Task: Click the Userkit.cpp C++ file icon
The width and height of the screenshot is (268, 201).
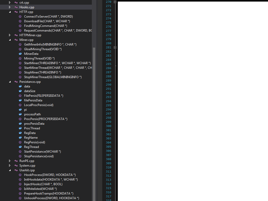Action: coord(16,170)
